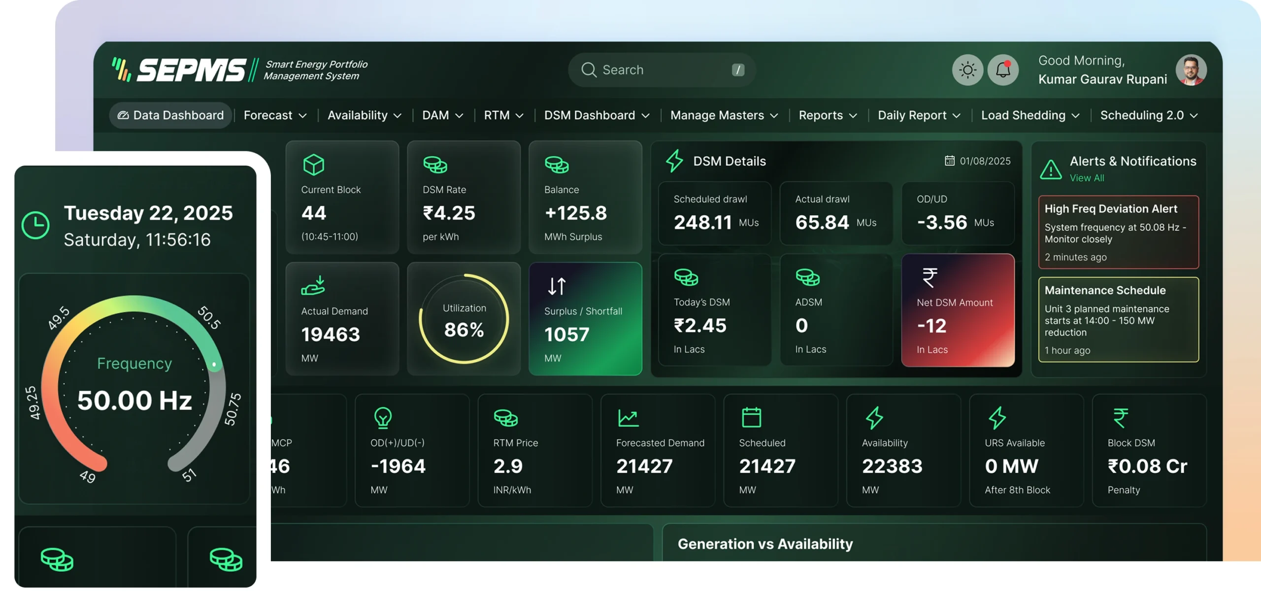Click the Net DSM Amount rupee icon

tap(929, 277)
